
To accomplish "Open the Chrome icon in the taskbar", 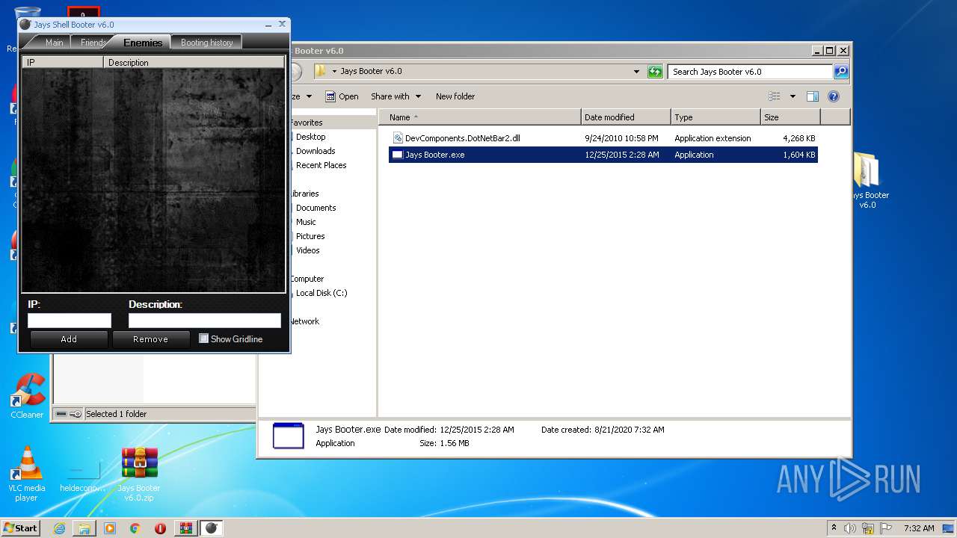I will [x=135, y=528].
